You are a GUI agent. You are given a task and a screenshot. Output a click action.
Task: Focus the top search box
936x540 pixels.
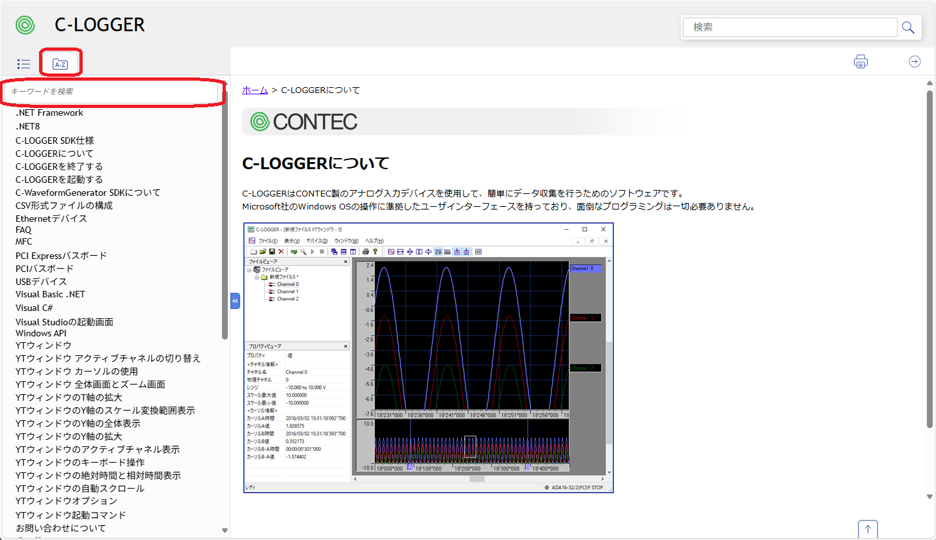click(790, 27)
